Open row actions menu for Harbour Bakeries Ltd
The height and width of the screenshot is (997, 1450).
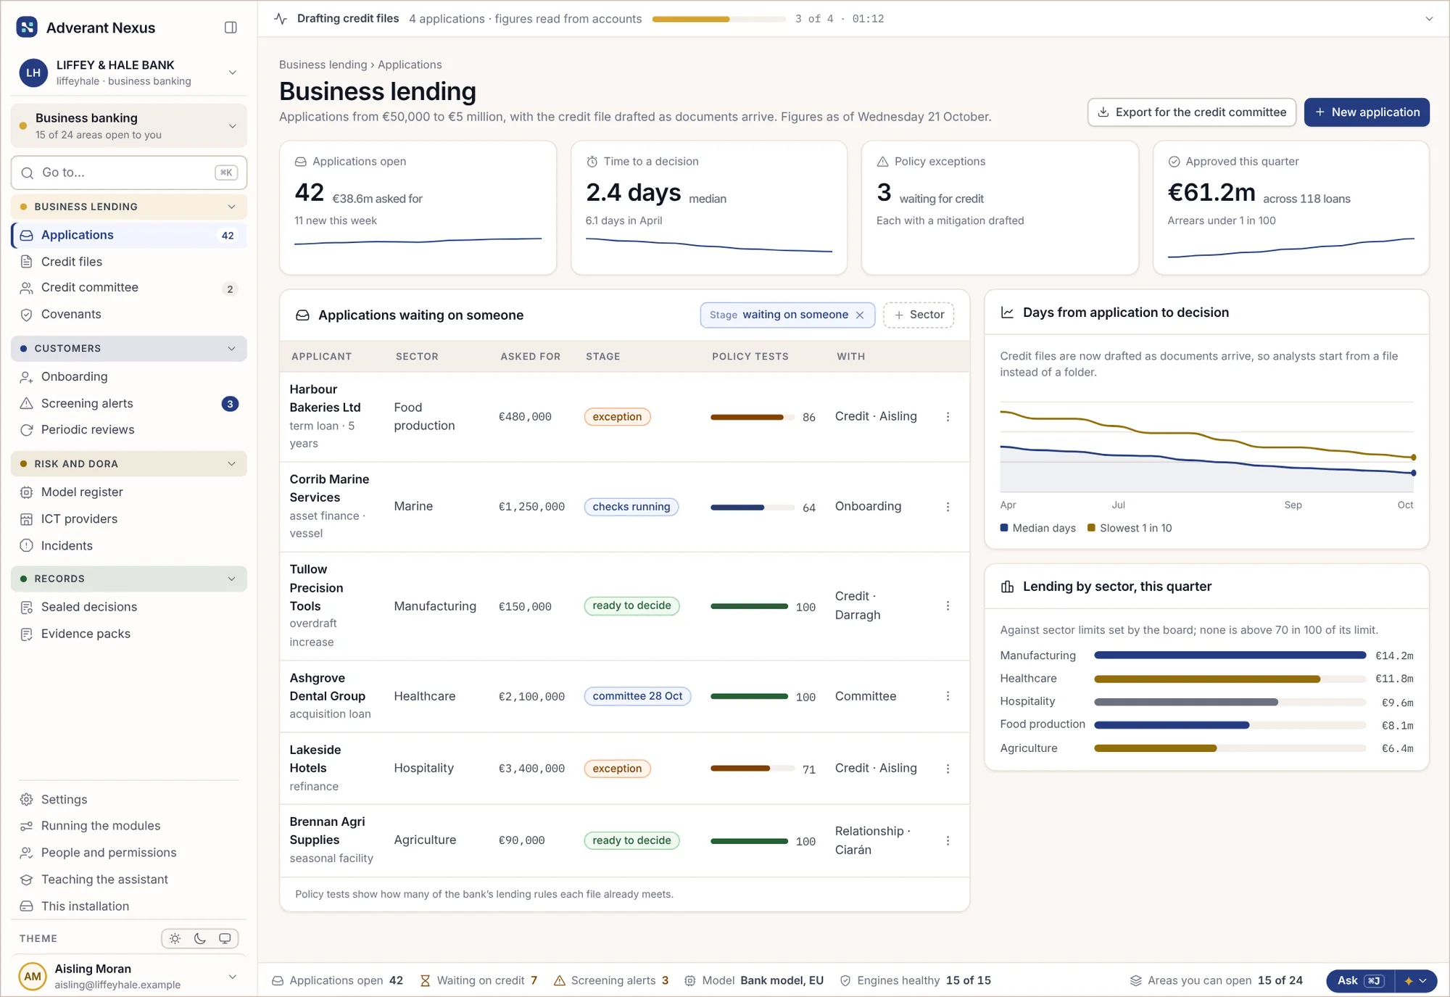tap(948, 417)
